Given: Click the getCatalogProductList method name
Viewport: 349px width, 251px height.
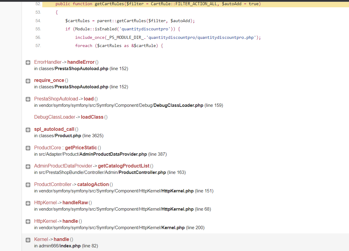Looking at the screenshot, I should coord(124,166).
